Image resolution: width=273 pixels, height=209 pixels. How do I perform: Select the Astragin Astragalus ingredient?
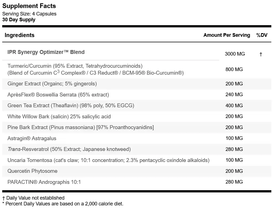pyautogui.click(x=32, y=139)
